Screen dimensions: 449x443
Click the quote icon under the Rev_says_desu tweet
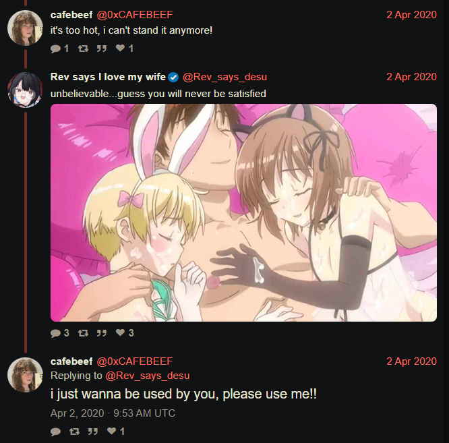coord(101,332)
